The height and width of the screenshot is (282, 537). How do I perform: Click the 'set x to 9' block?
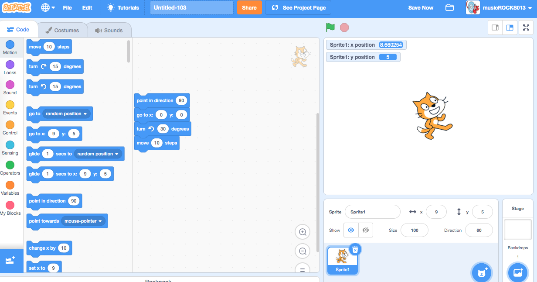coord(44,268)
